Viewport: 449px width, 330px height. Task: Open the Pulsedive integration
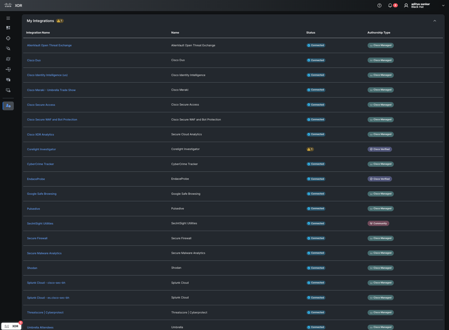[33, 209]
